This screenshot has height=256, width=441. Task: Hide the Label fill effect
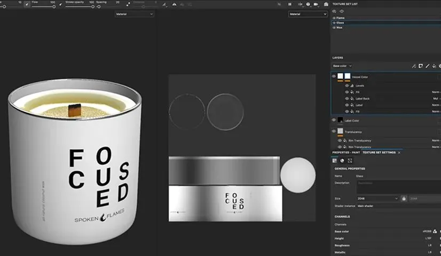coord(347,105)
